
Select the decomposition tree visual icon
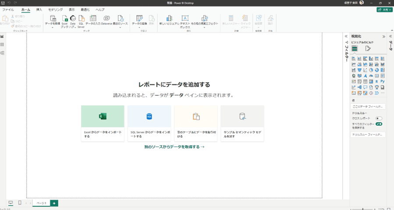[359, 87]
